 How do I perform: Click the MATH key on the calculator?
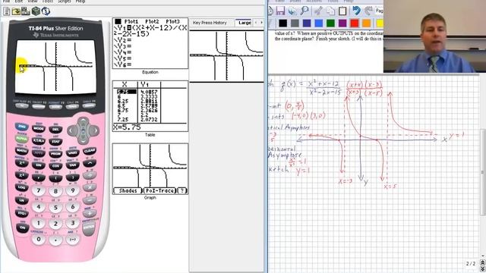[22, 151]
